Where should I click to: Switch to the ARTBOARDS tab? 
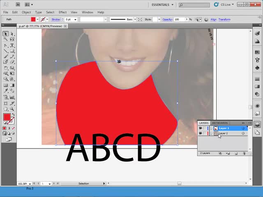[220, 123]
